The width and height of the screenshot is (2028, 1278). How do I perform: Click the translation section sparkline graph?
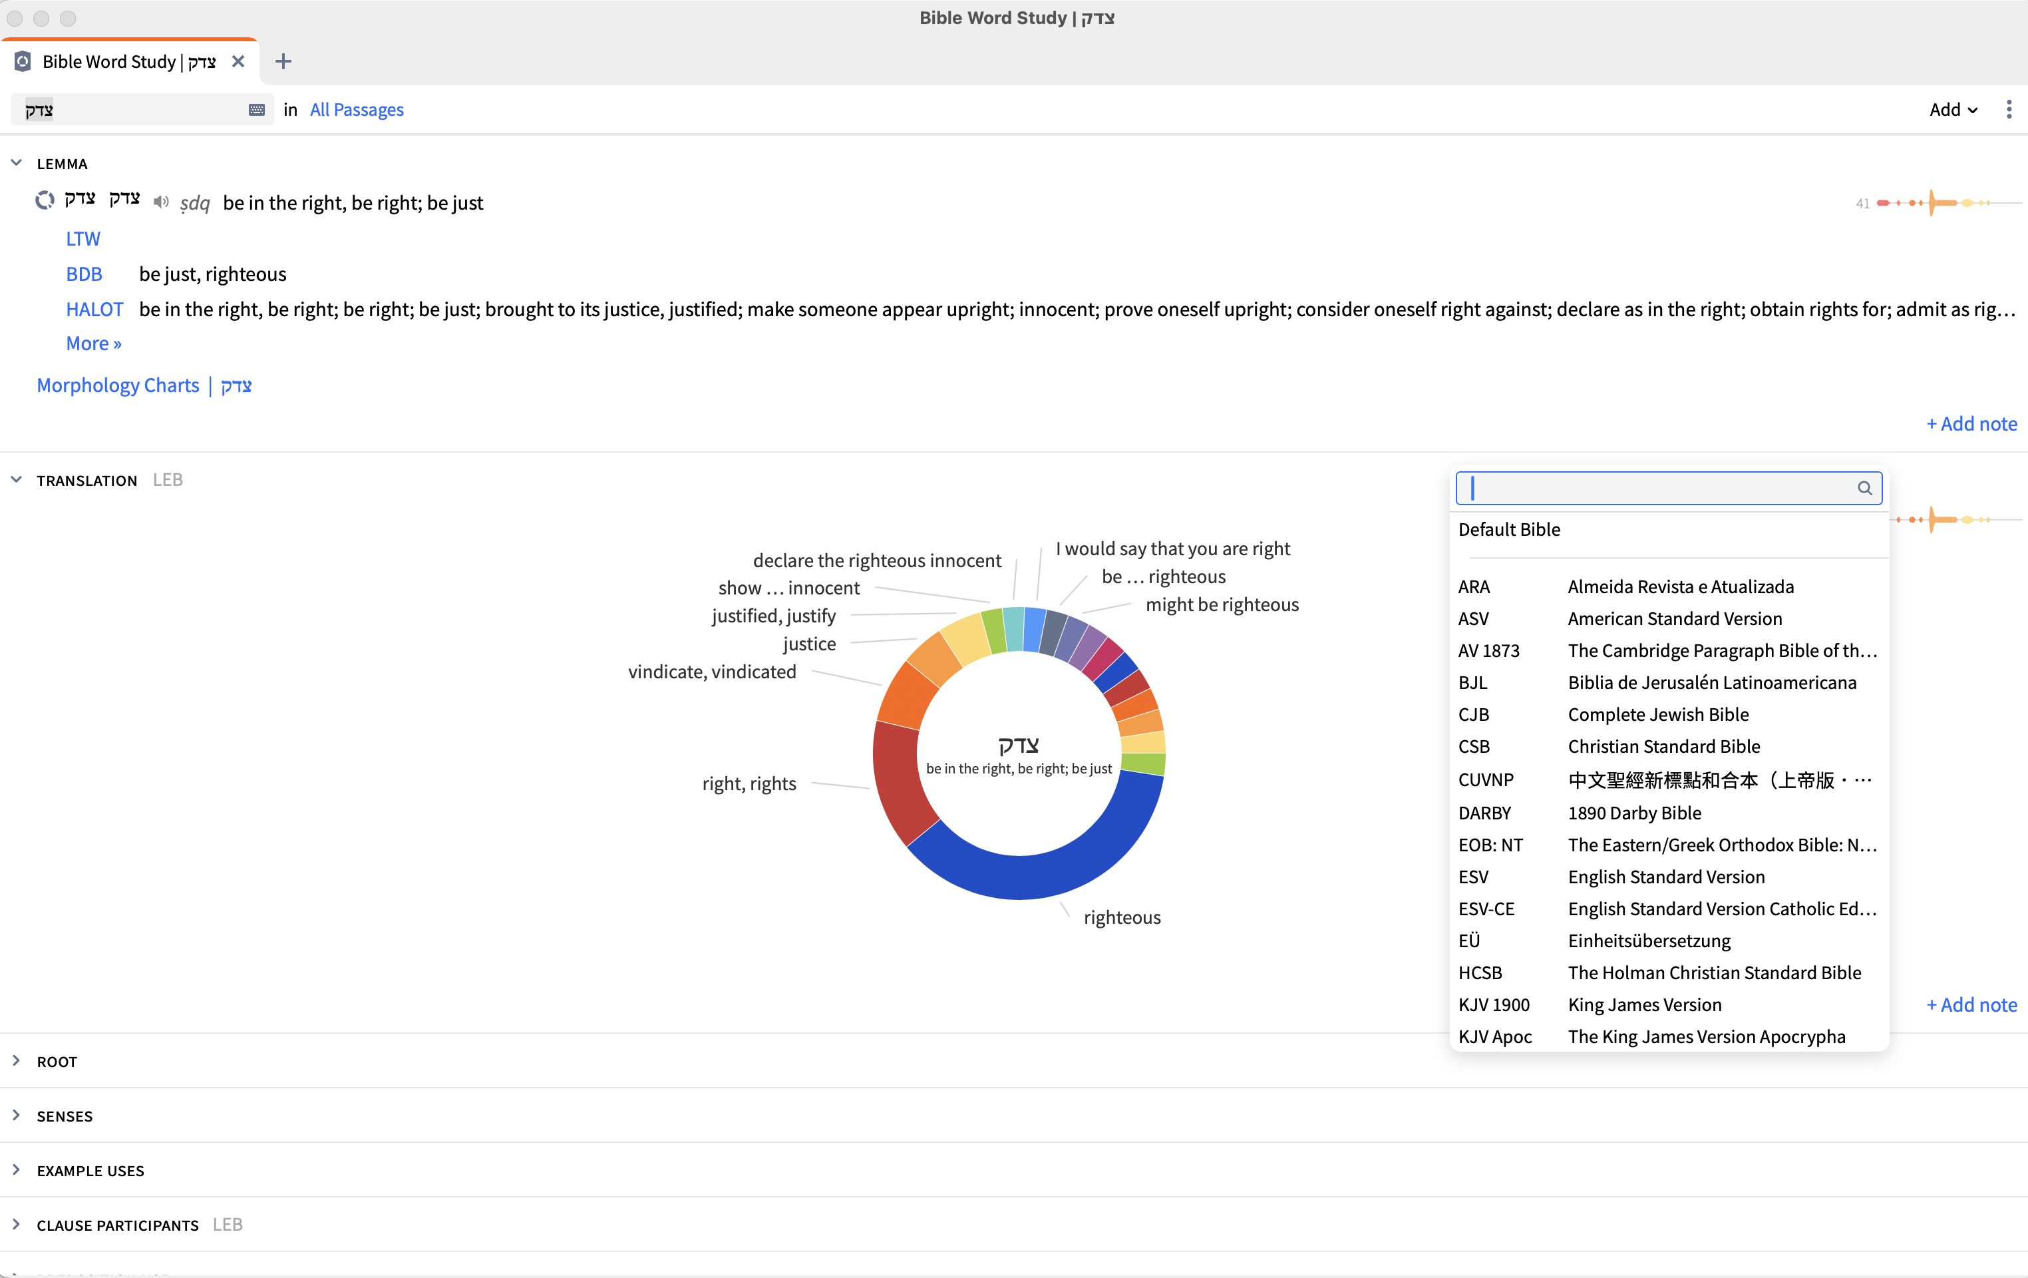tap(1955, 520)
